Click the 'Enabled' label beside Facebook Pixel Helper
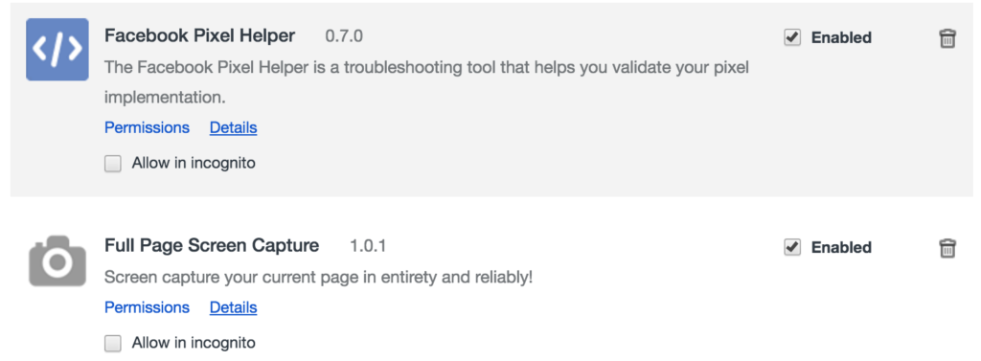981x361 pixels. [x=841, y=37]
